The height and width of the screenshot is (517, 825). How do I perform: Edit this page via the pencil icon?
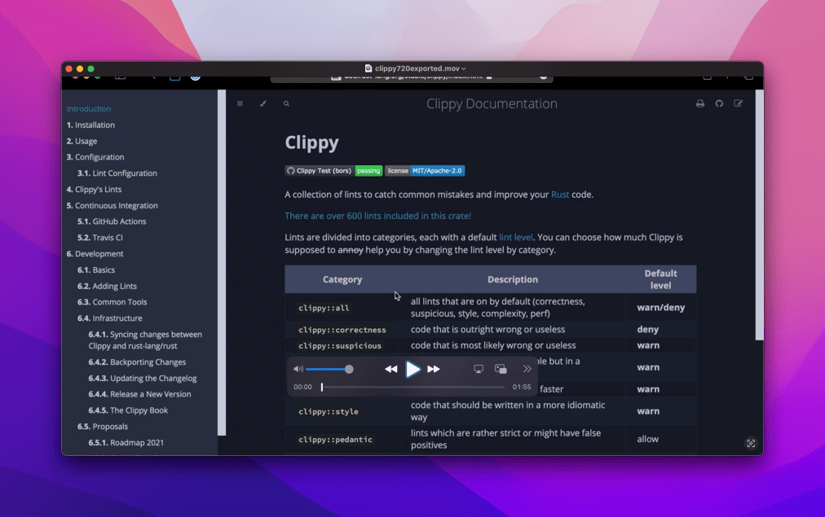click(x=739, y=103)
